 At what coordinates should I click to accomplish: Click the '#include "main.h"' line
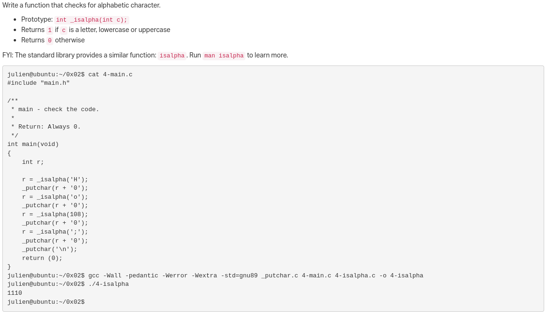tap(38, 83)
